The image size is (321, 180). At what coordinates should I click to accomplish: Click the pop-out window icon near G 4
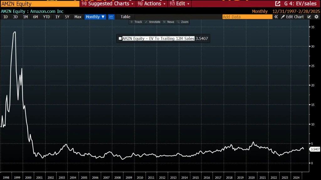(277, 4)
